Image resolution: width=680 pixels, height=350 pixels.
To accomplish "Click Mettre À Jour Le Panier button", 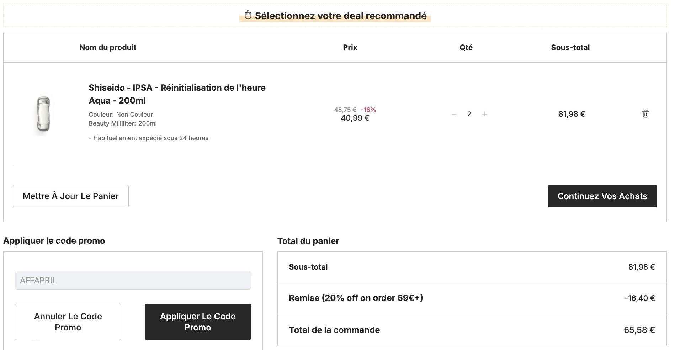I will click(71, 196).
